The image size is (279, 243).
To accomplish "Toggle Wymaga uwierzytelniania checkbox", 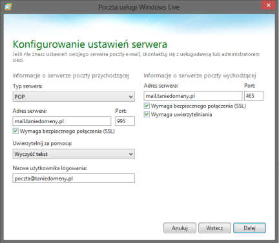I will click(x=147, y=115).
